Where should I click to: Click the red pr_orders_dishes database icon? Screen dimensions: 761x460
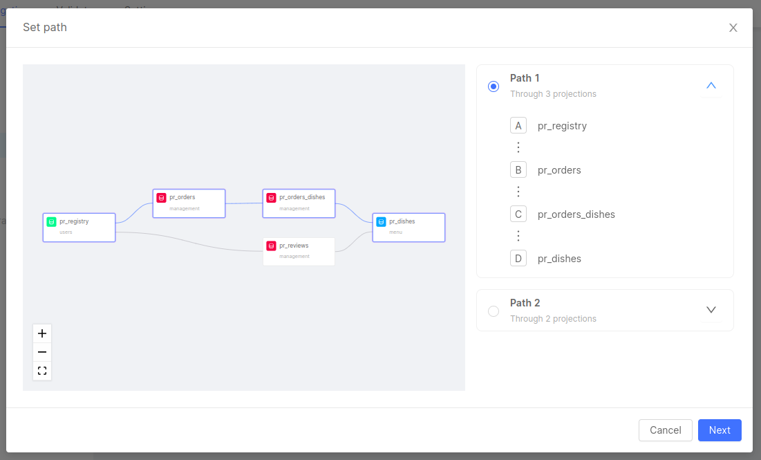tap(271, 198)
